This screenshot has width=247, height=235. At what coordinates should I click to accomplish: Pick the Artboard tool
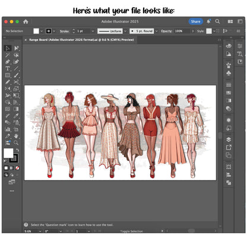(16, 129)
